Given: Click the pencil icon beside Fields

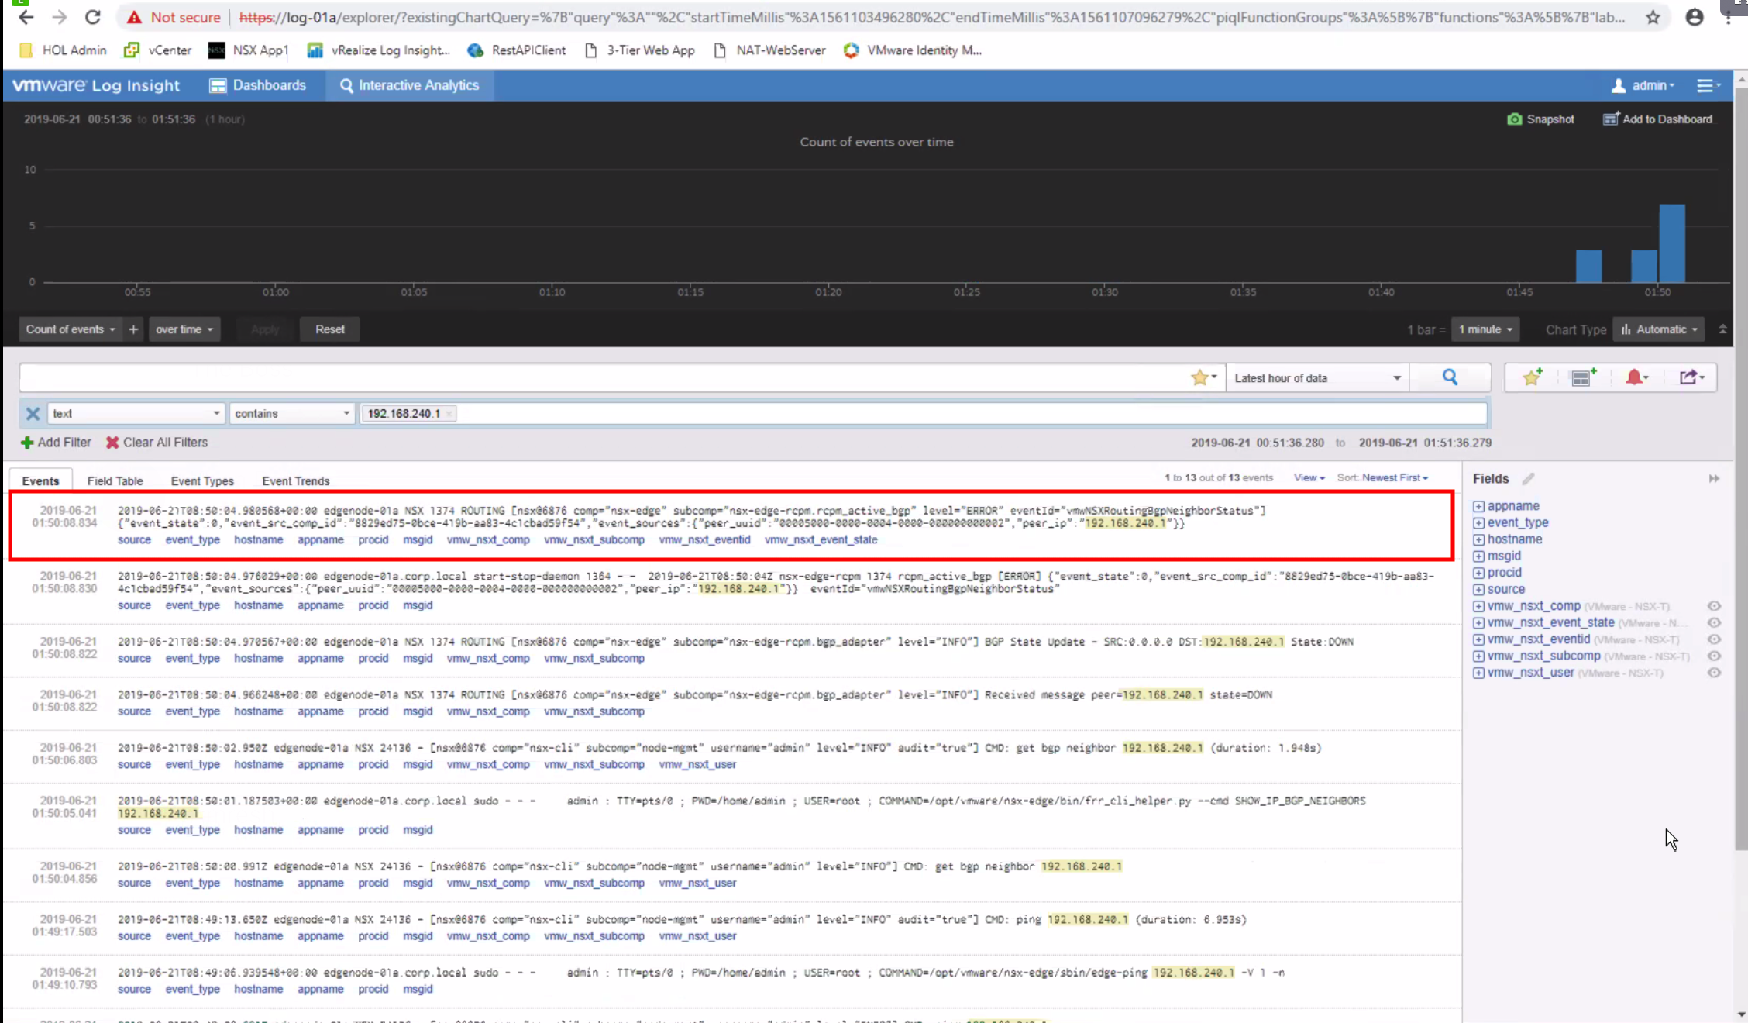Looking at the screenshot, I should coord(1528,479).
